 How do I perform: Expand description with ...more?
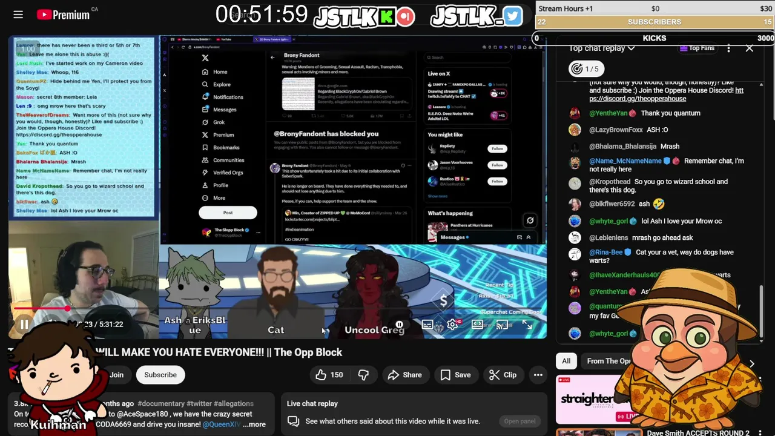tap(254, 424)
